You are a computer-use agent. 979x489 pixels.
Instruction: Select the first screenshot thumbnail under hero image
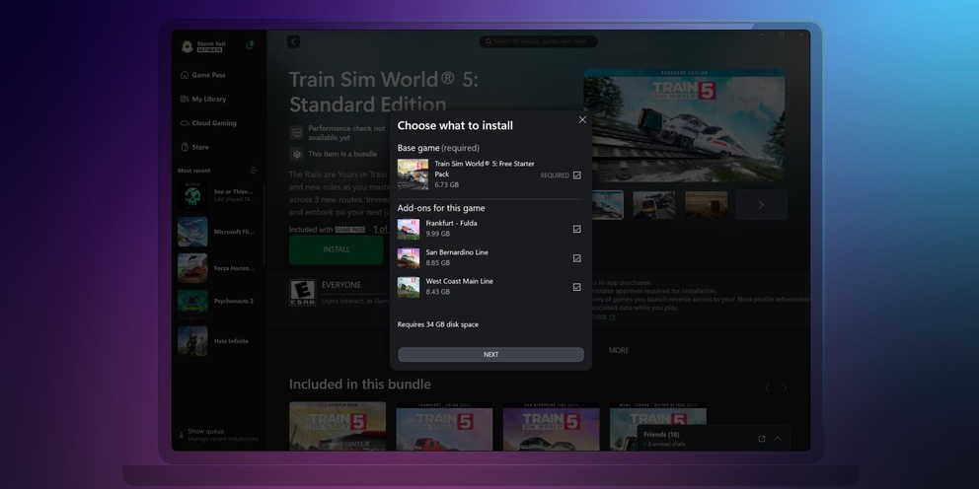tap(605, 205)
